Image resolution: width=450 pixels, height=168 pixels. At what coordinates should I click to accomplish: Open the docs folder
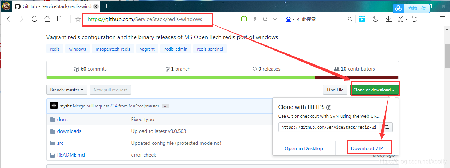[x=62, y=119]
